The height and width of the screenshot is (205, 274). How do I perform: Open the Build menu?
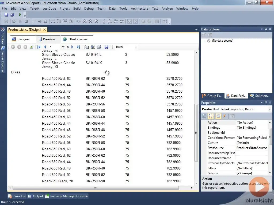point(77,9)
